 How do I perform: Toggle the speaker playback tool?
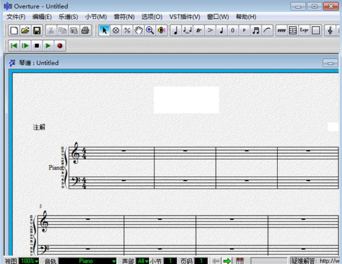pos(161,31)
